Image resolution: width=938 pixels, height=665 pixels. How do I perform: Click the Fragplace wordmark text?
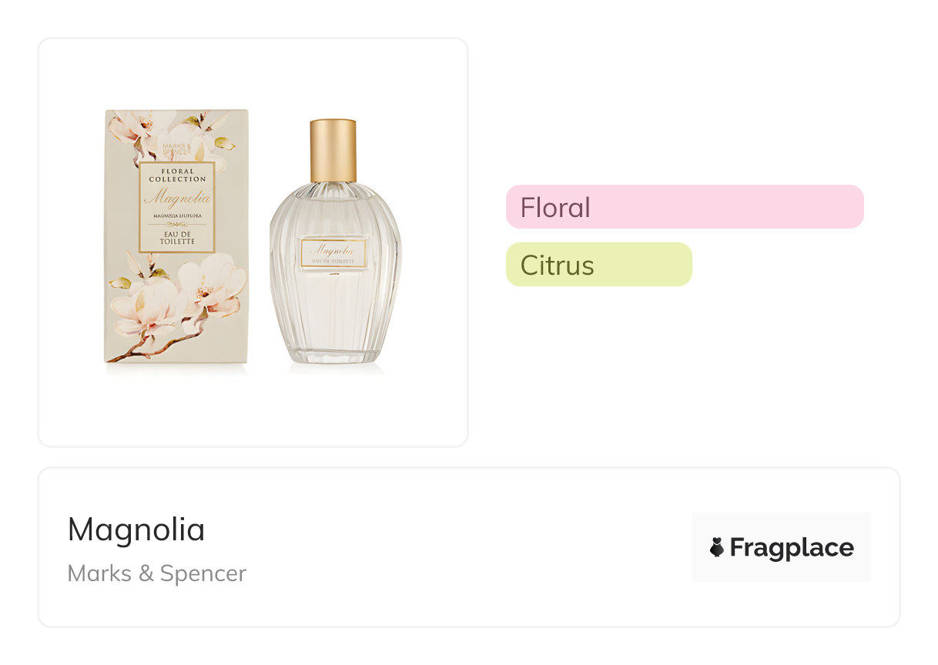pyautogui.click(x=792, y=548)
